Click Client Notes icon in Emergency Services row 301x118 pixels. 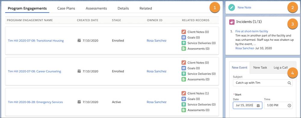tap(184, 93)
